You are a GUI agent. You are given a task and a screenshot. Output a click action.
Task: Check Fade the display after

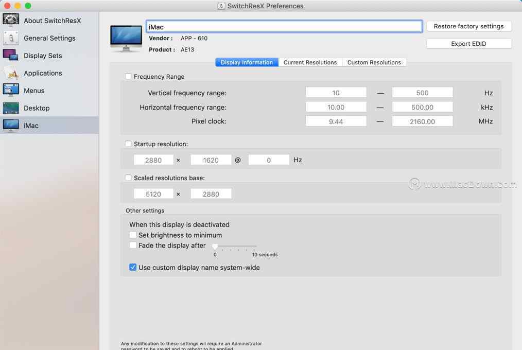point(133,245)
